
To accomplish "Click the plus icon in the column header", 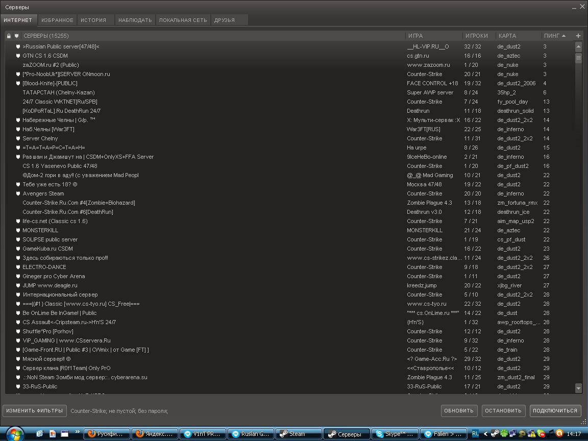I will coord(578,36).
